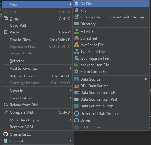Click the Copy clipboard pages icon
This screenshot has height=145, width=151.
coord(6,18)
